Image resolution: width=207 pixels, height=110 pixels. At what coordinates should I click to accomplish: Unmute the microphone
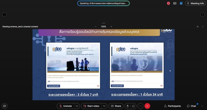[65, 106]
